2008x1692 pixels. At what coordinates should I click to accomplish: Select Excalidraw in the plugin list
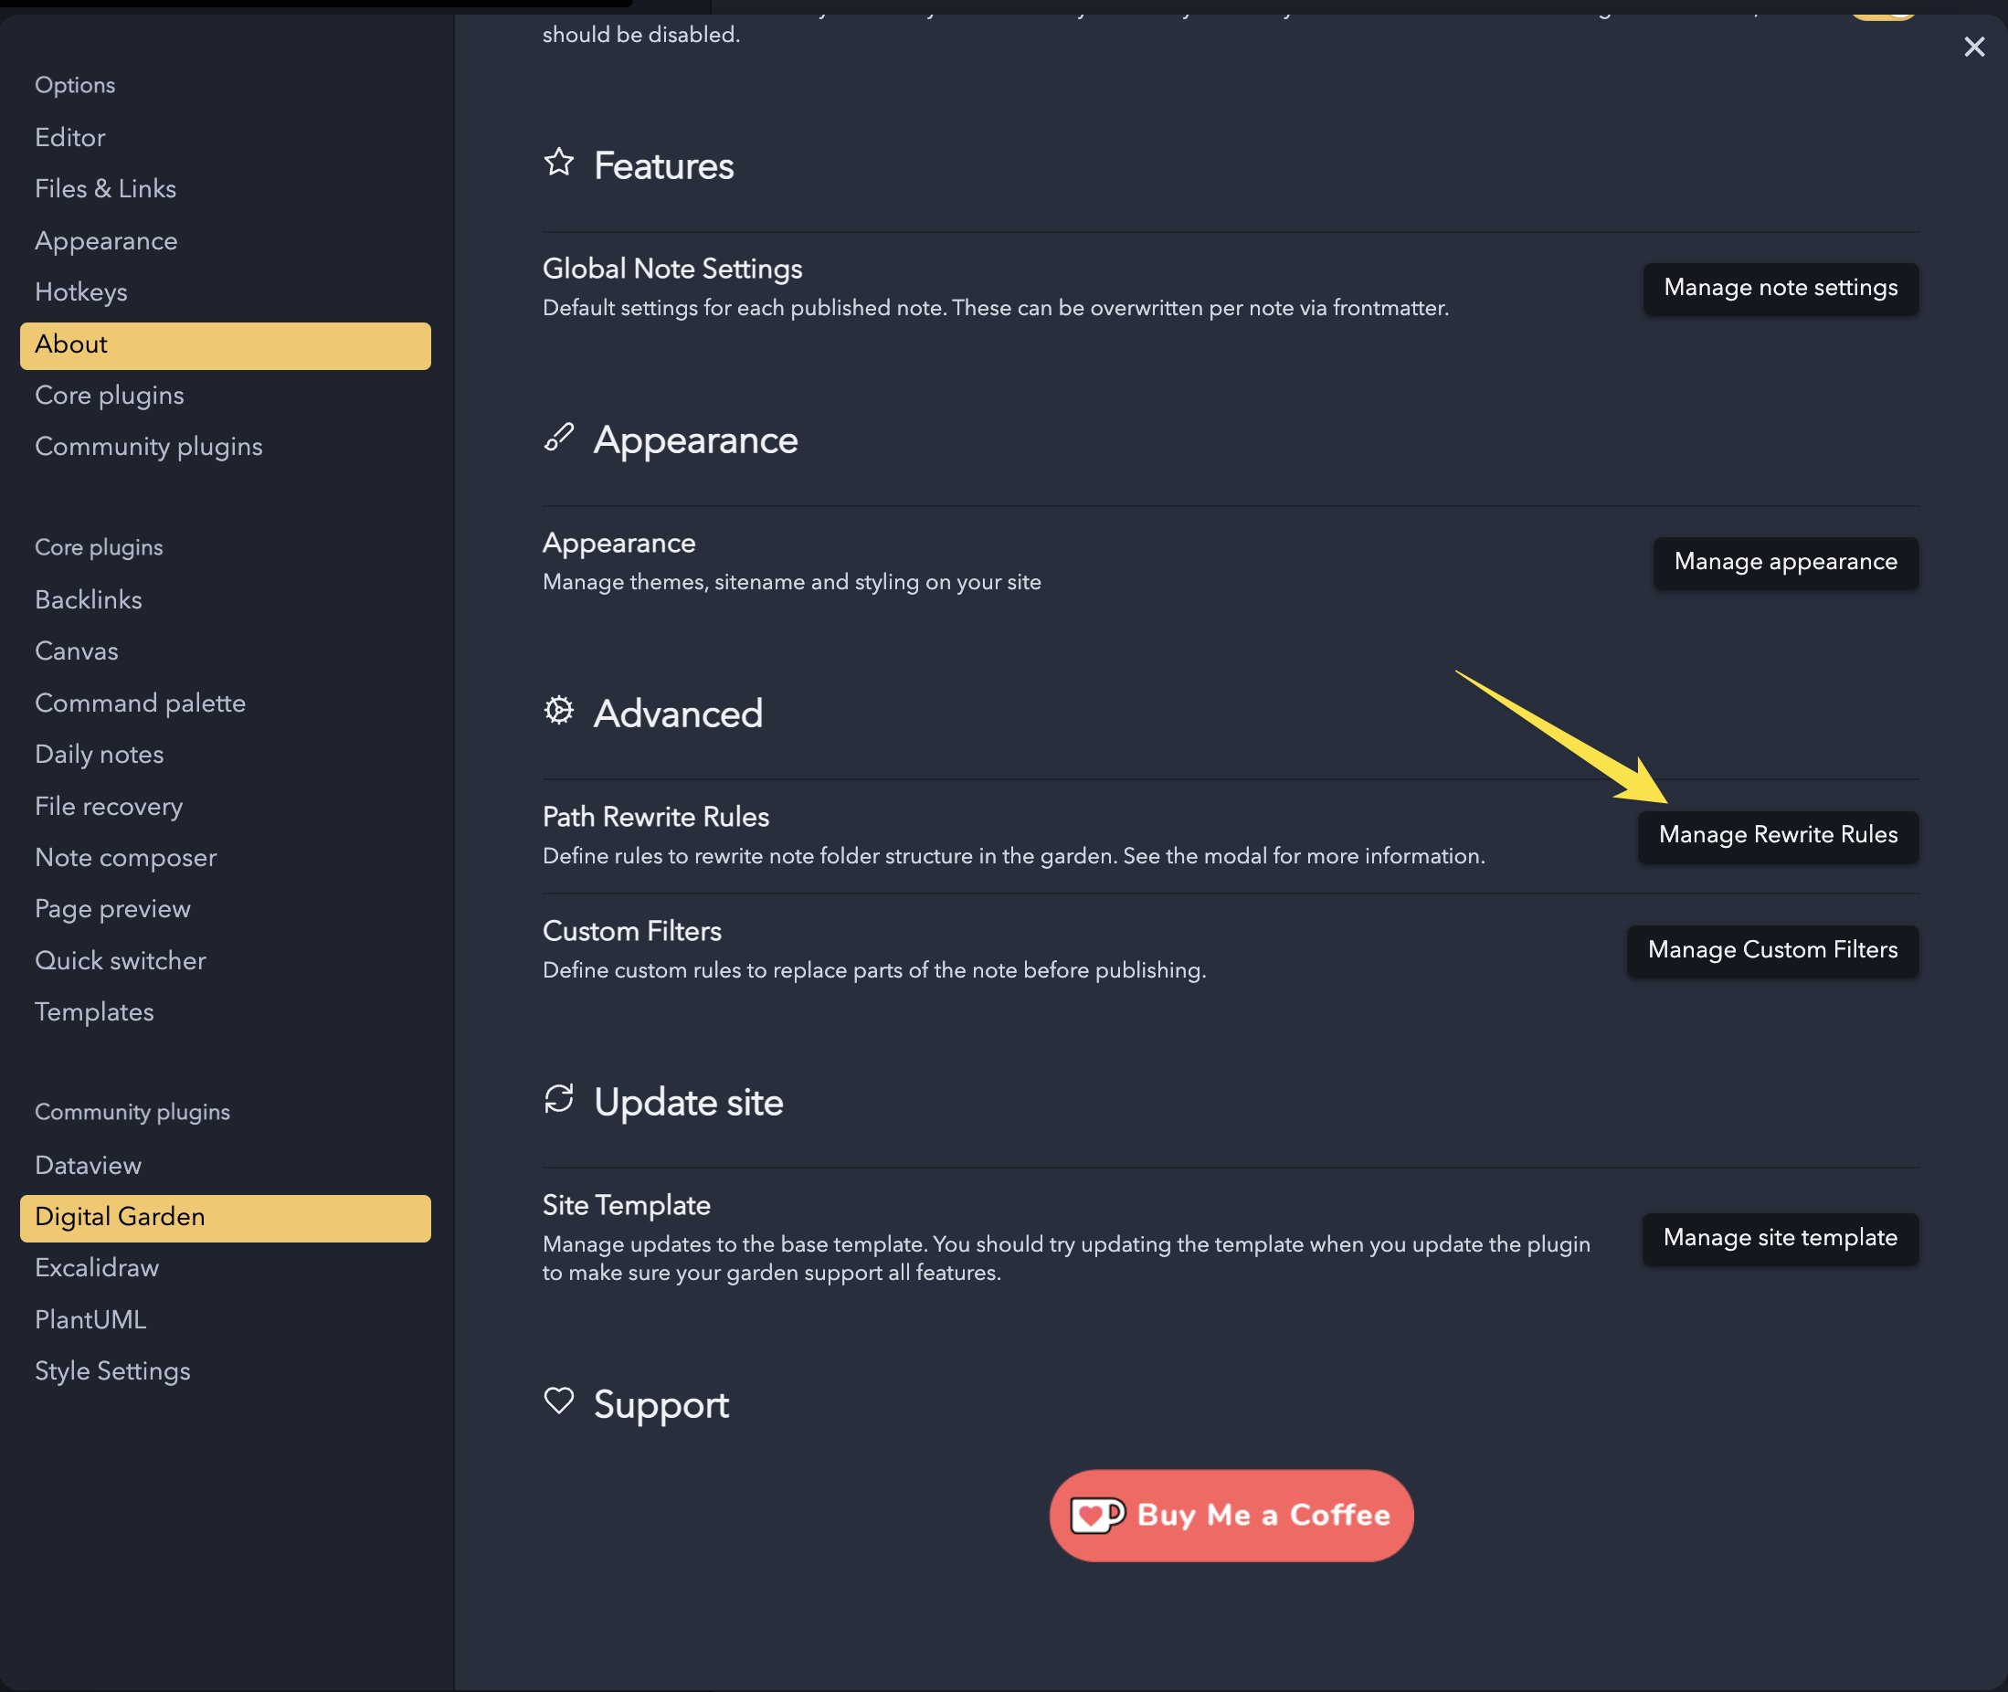click(x=97, y=1268)
